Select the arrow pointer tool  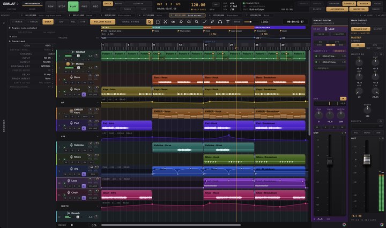pos(150,22)
